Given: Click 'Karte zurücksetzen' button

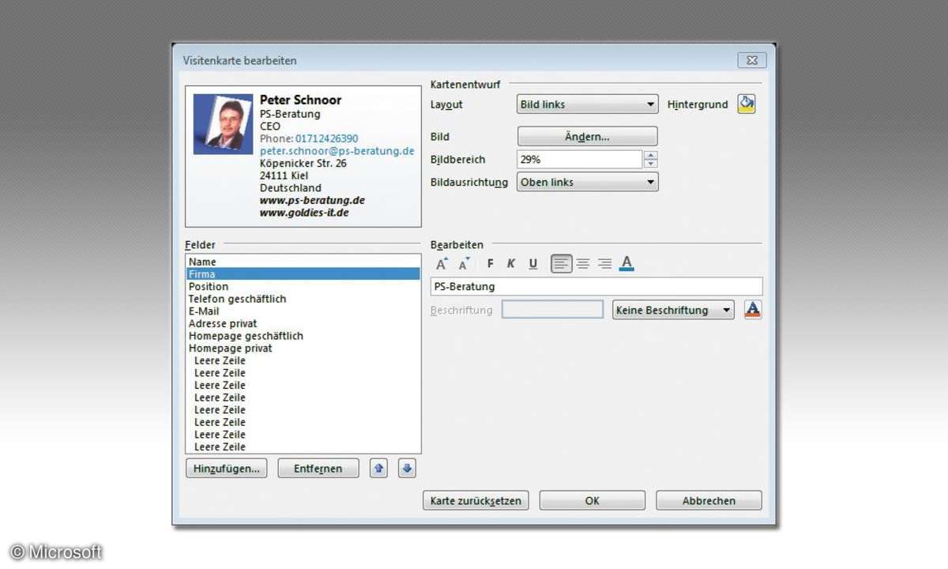Looking at the screenshot, I should (x=476, y=500).
